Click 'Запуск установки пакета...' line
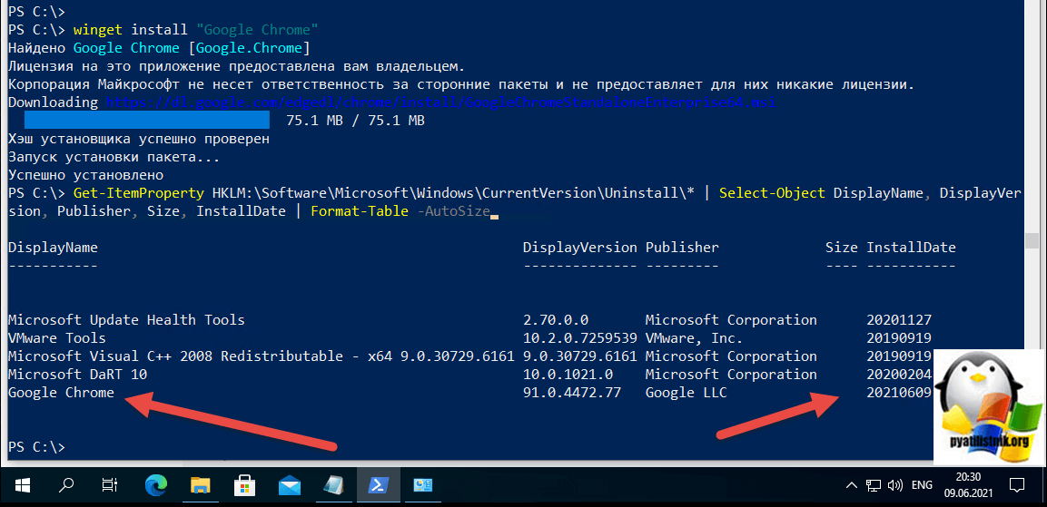The width and height of the screenshot is (1047, 507). 114,158
